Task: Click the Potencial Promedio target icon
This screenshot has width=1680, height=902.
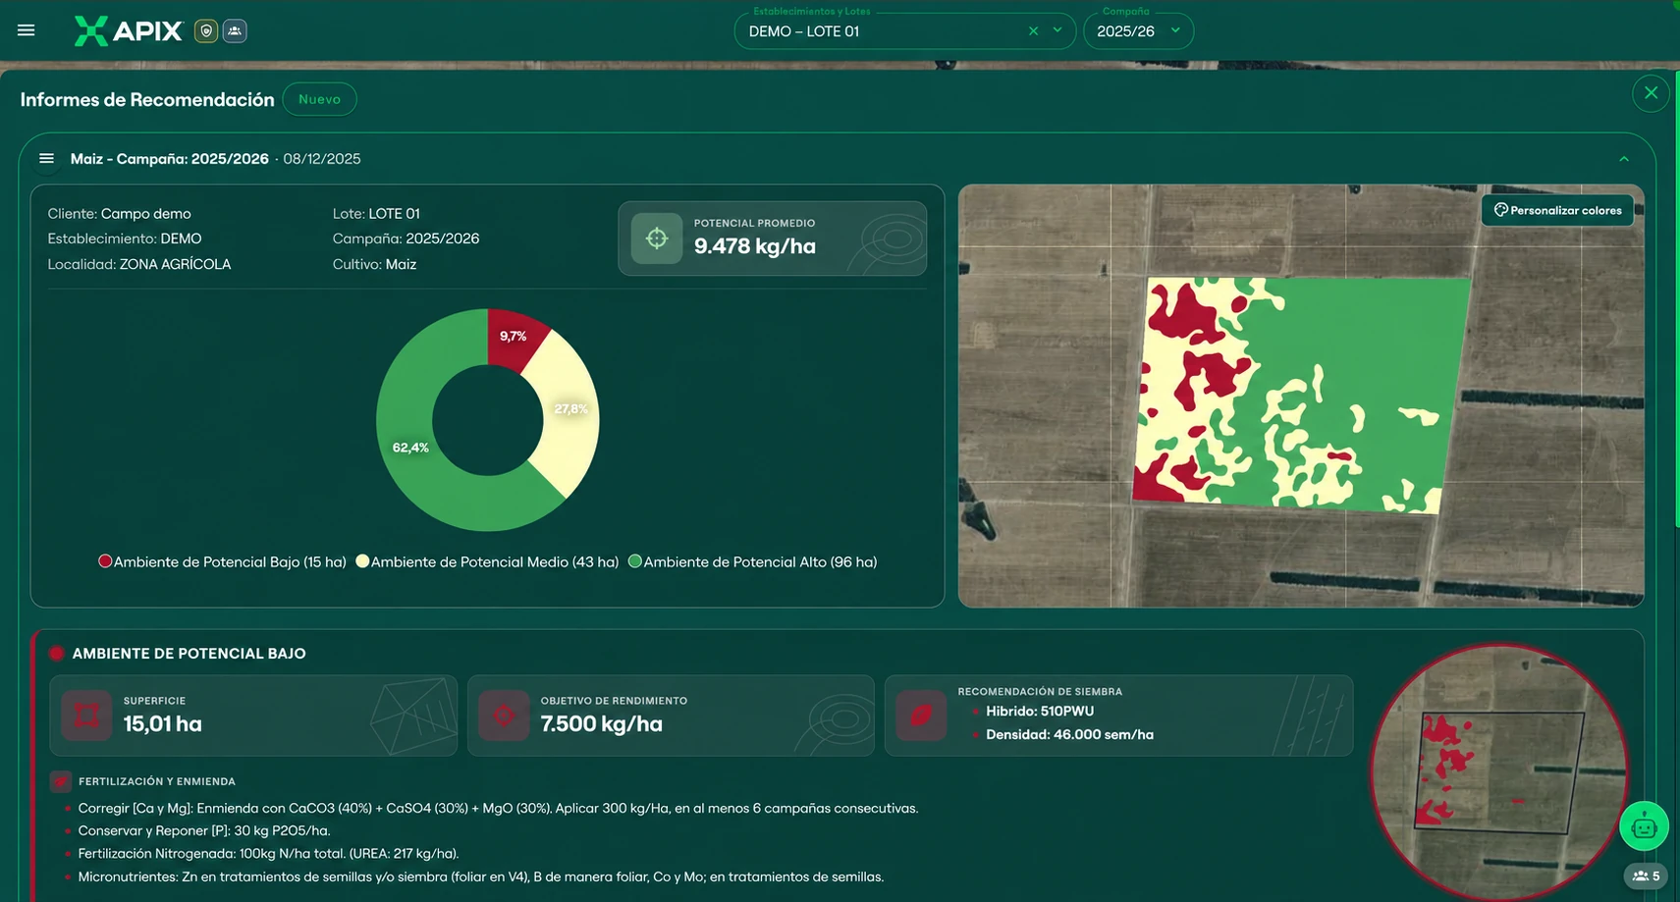Action: pos(657,239)
